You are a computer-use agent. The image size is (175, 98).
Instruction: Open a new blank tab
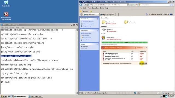[x=117, y=14]
